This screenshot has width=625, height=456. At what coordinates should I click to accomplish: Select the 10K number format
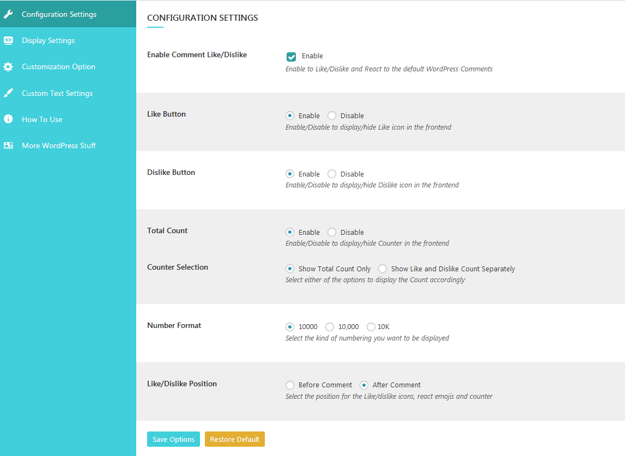(371, 327)
